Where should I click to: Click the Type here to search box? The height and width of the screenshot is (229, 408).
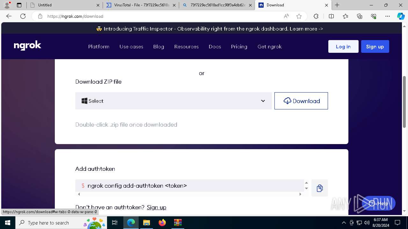[62, 223]
